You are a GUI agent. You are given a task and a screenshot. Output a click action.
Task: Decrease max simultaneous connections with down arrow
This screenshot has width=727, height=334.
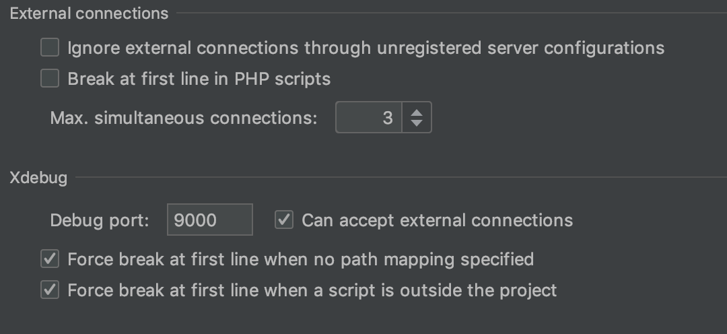click(x=417, y=123)
